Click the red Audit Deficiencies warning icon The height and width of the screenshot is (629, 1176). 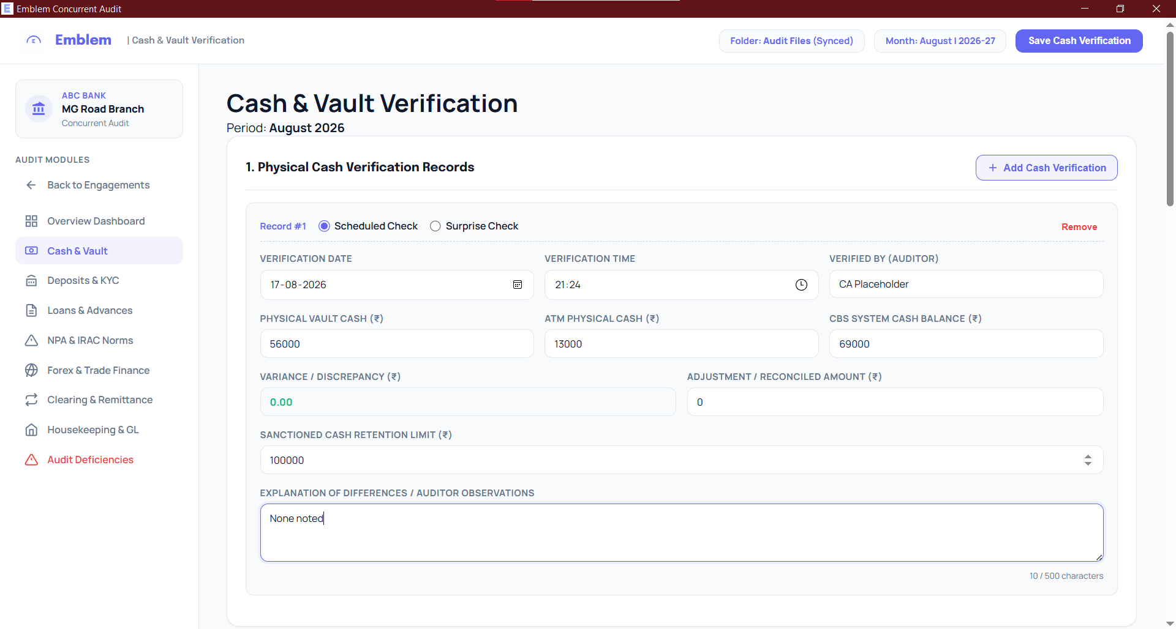coord(31,460)
